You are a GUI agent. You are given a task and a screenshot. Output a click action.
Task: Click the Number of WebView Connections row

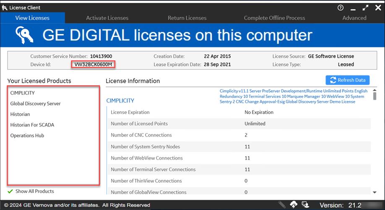point(239,158)
